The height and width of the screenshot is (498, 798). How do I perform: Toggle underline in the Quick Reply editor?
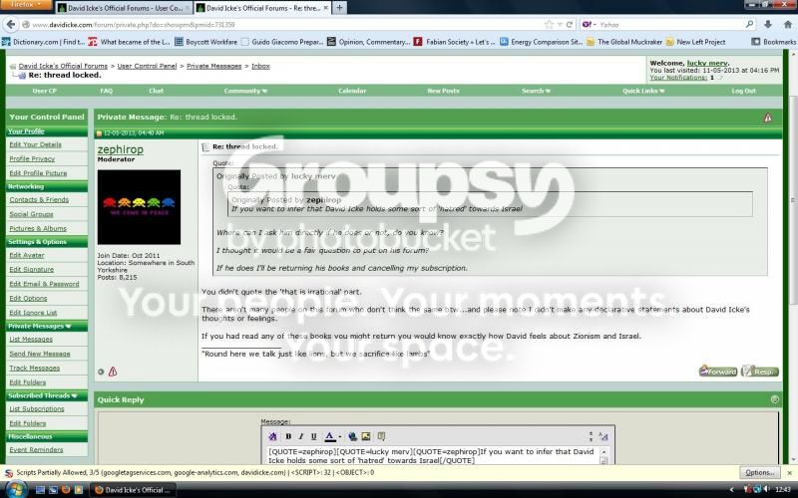[x=313, y=436]
